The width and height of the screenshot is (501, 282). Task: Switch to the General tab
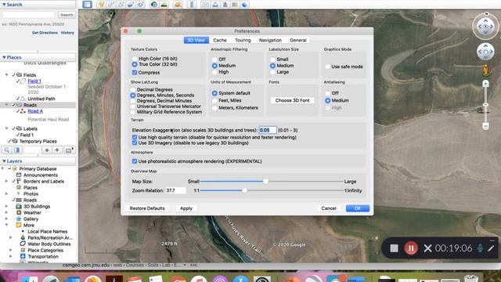[298, 40]
